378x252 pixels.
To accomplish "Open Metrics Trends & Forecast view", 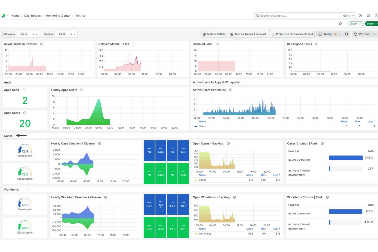I will (247, 34).
